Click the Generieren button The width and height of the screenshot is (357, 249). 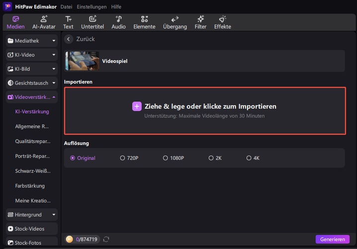pos(333,239)
